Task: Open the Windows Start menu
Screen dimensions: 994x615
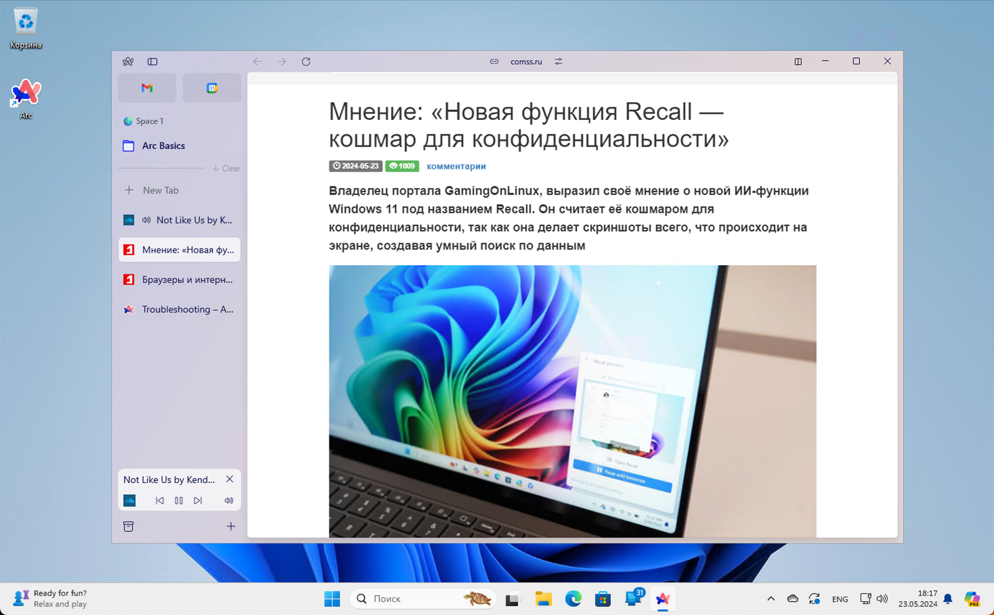Action: (332, 598)
